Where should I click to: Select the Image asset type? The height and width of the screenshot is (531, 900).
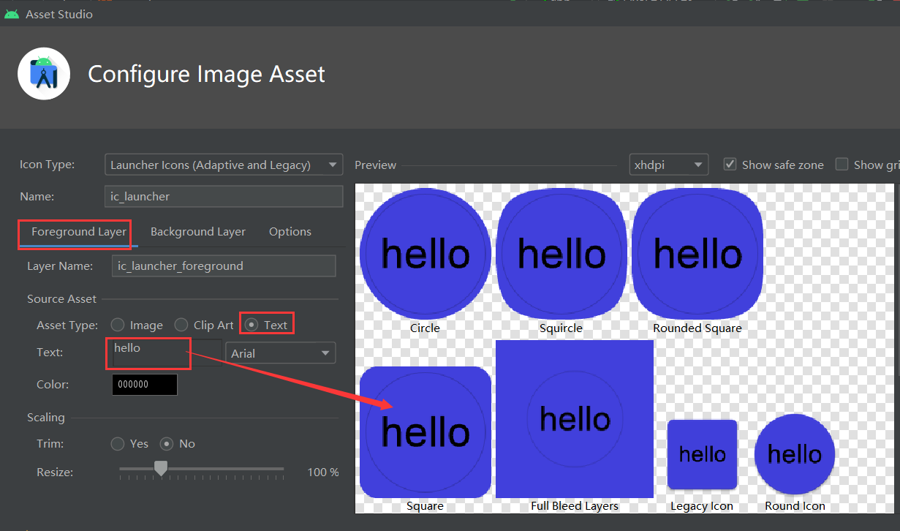pyautogui.click(x=118, y=325)
